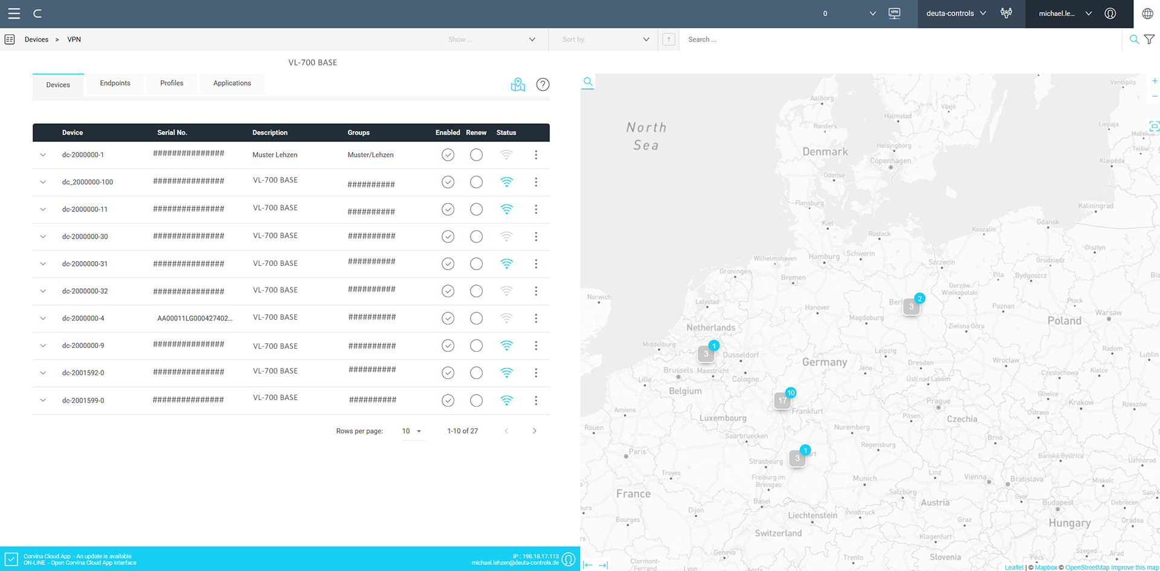The width and height of the screenshot is (1160, 571).
Task: Go to next page of devices
Action: point(534,431)
